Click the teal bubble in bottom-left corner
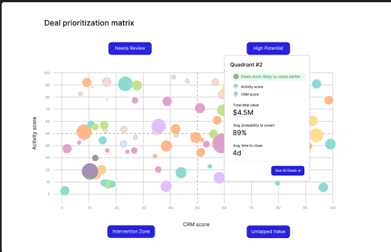 click(65, 191)
